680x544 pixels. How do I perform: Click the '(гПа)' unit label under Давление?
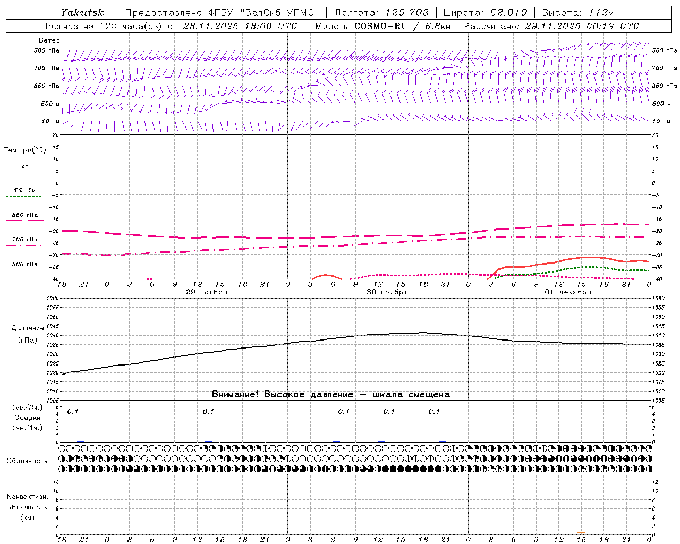[28, 340]
